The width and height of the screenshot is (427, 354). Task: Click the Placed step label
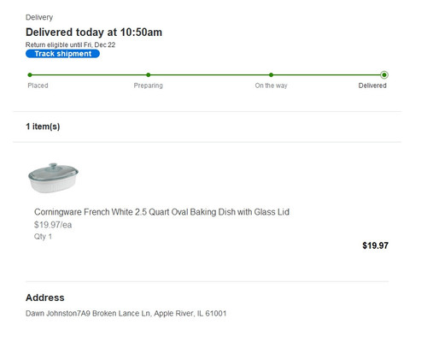pyautogui.click(x=38, y=86)
